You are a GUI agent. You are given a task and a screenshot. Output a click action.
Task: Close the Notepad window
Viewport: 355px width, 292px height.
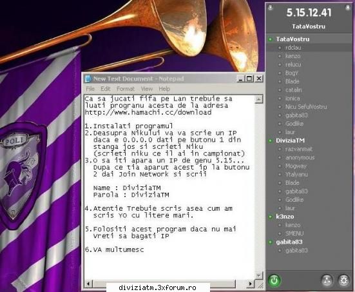tap(259, 79)
